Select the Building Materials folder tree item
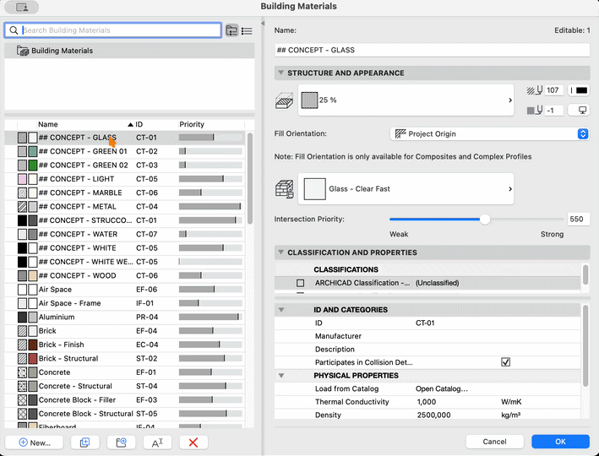The image size is (599, 456). (129, 51)
